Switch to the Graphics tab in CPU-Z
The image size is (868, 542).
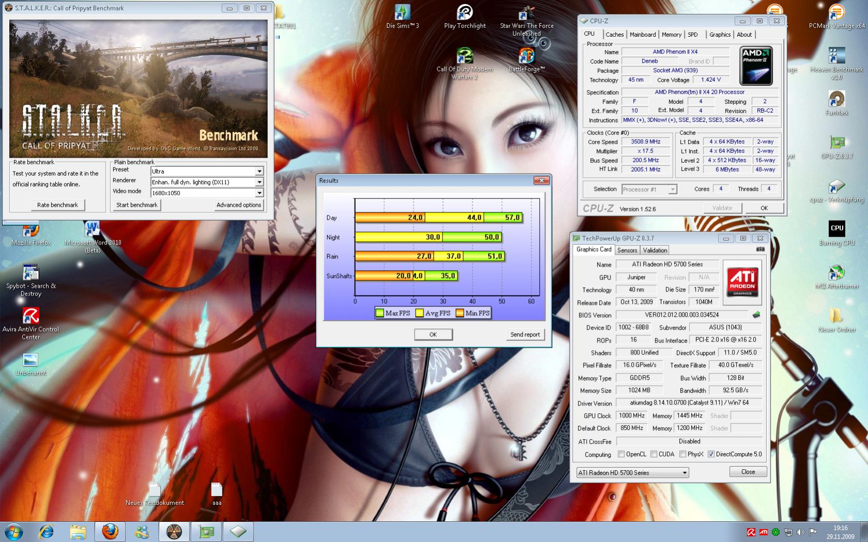pyautogui.click(x=720, y=35)
